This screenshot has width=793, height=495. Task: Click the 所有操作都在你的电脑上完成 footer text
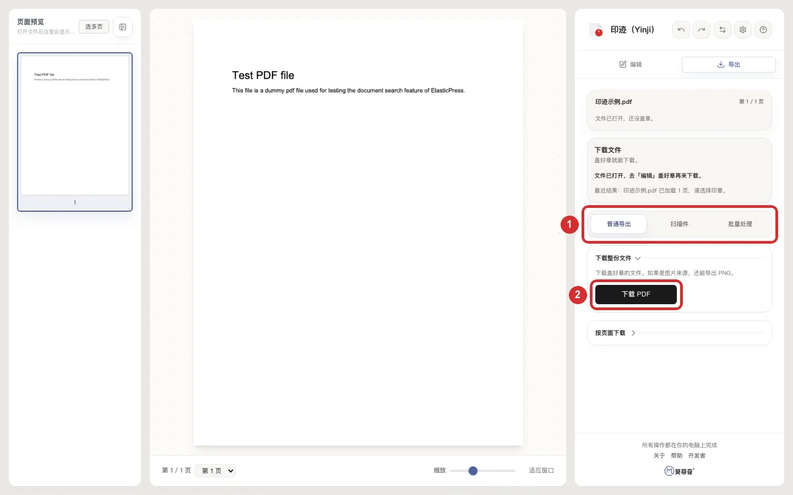click(680, 445)
